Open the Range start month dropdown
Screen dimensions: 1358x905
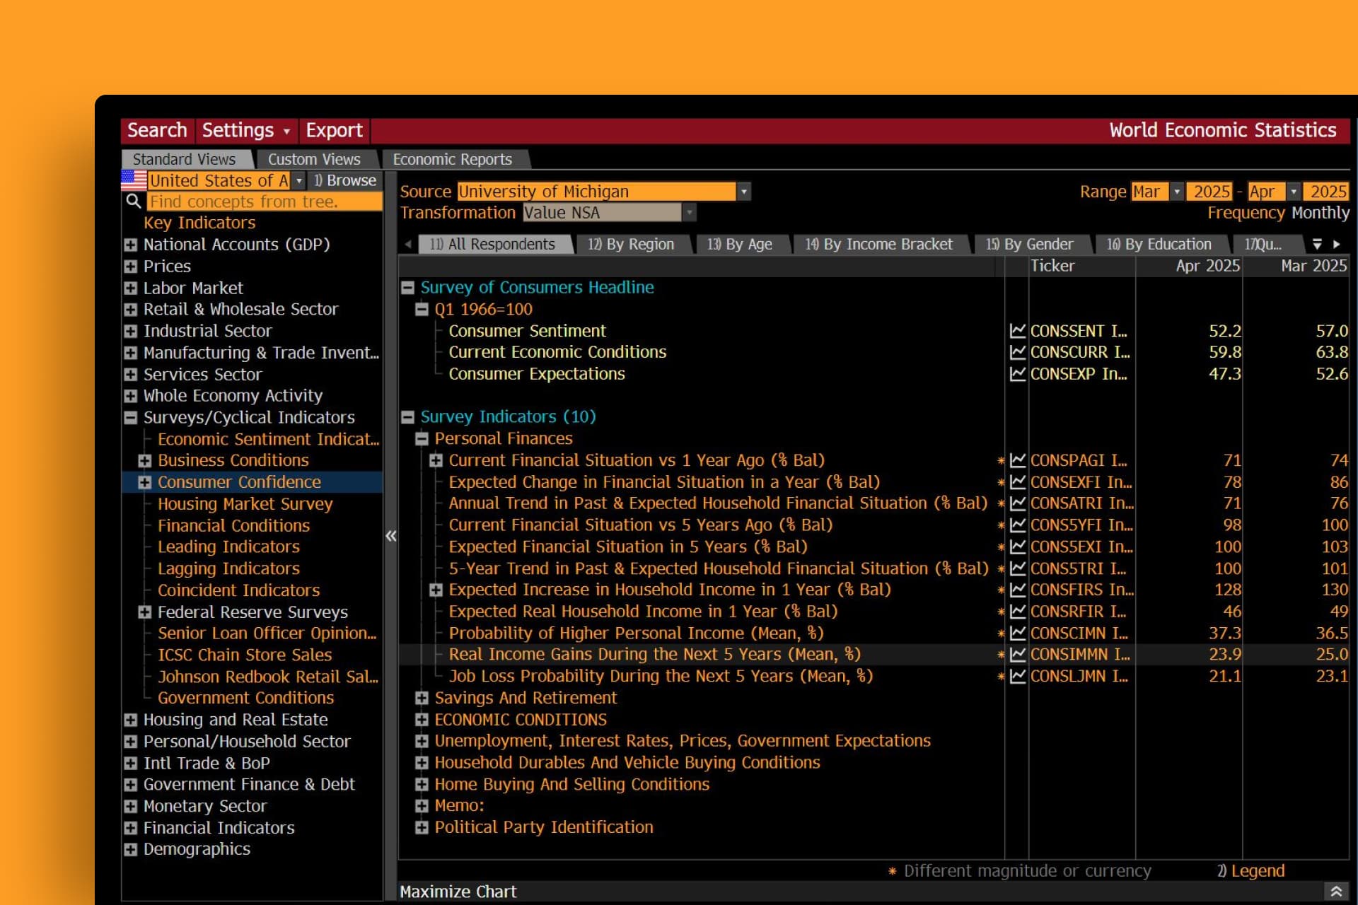point(1176,192)
